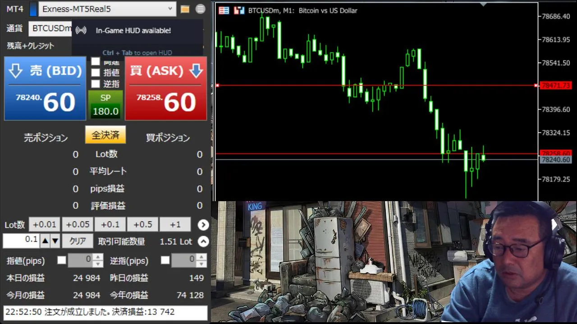Close all positions with 全決済 button
This screenshot has width=577, height=324.
pyautogui.click(x=105, y=135)
